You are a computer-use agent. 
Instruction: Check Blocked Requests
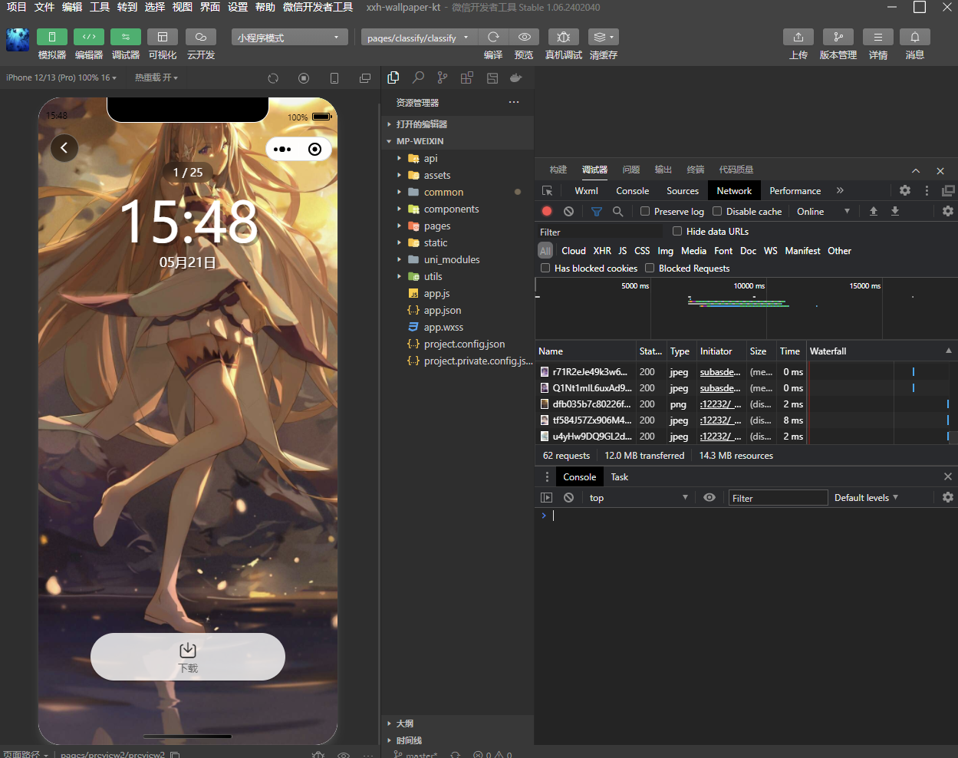coord(650,268)
